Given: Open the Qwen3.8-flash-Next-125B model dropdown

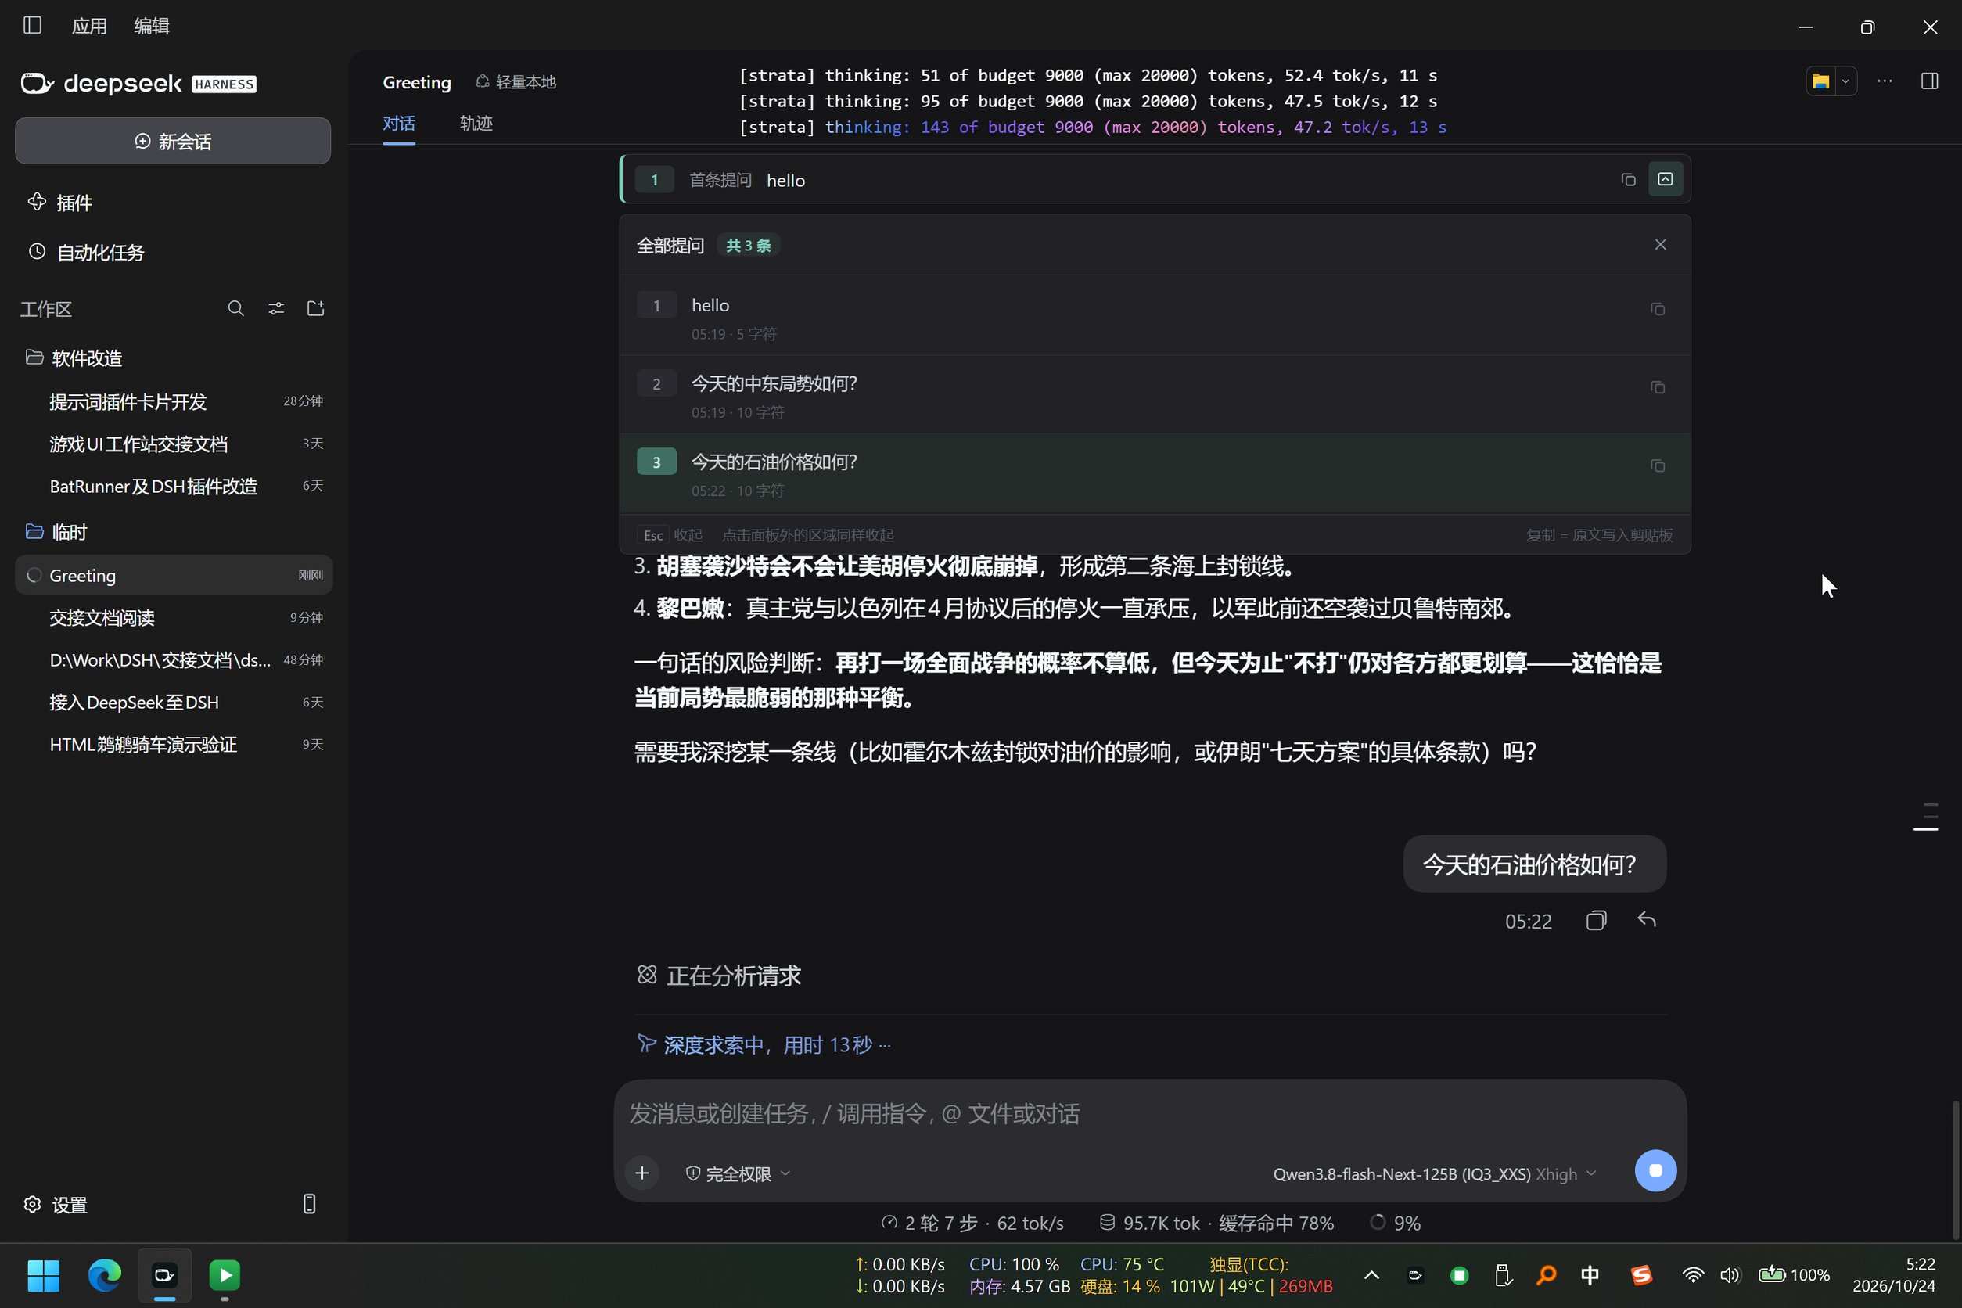Looking at the screenshot, I should pos(1435,1173).
